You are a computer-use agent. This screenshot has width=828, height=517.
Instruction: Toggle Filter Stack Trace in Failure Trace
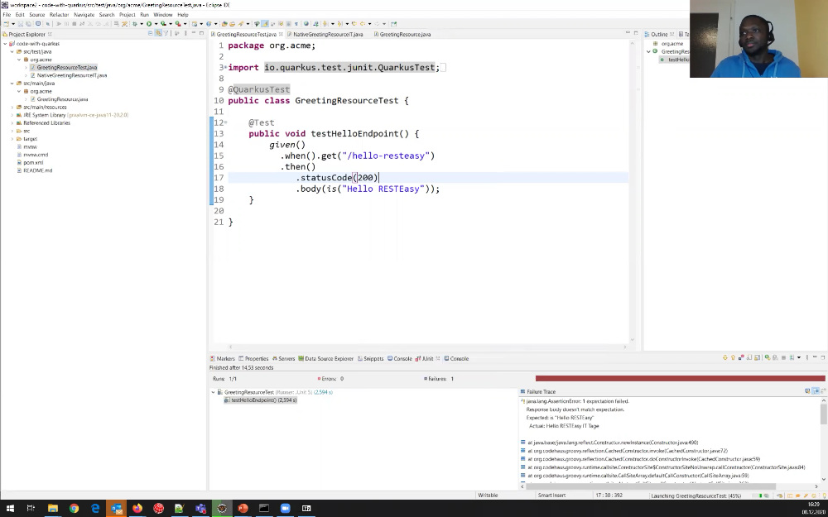tap(816, 391)
